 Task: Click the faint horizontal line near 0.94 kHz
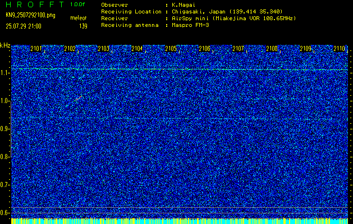click(180, 118)
